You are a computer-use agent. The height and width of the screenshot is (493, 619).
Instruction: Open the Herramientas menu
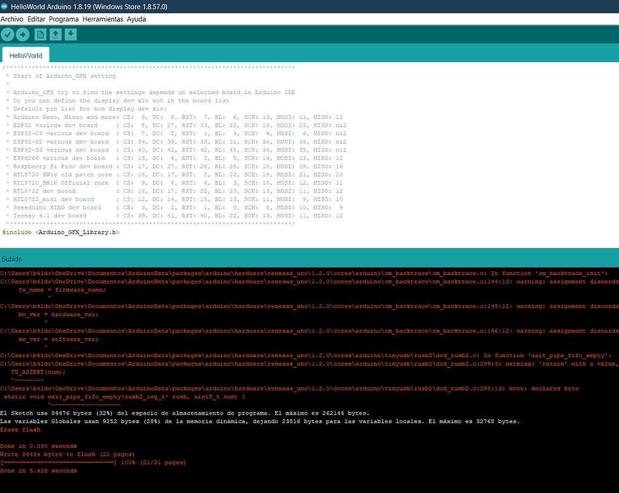click(x=103, y=19)
